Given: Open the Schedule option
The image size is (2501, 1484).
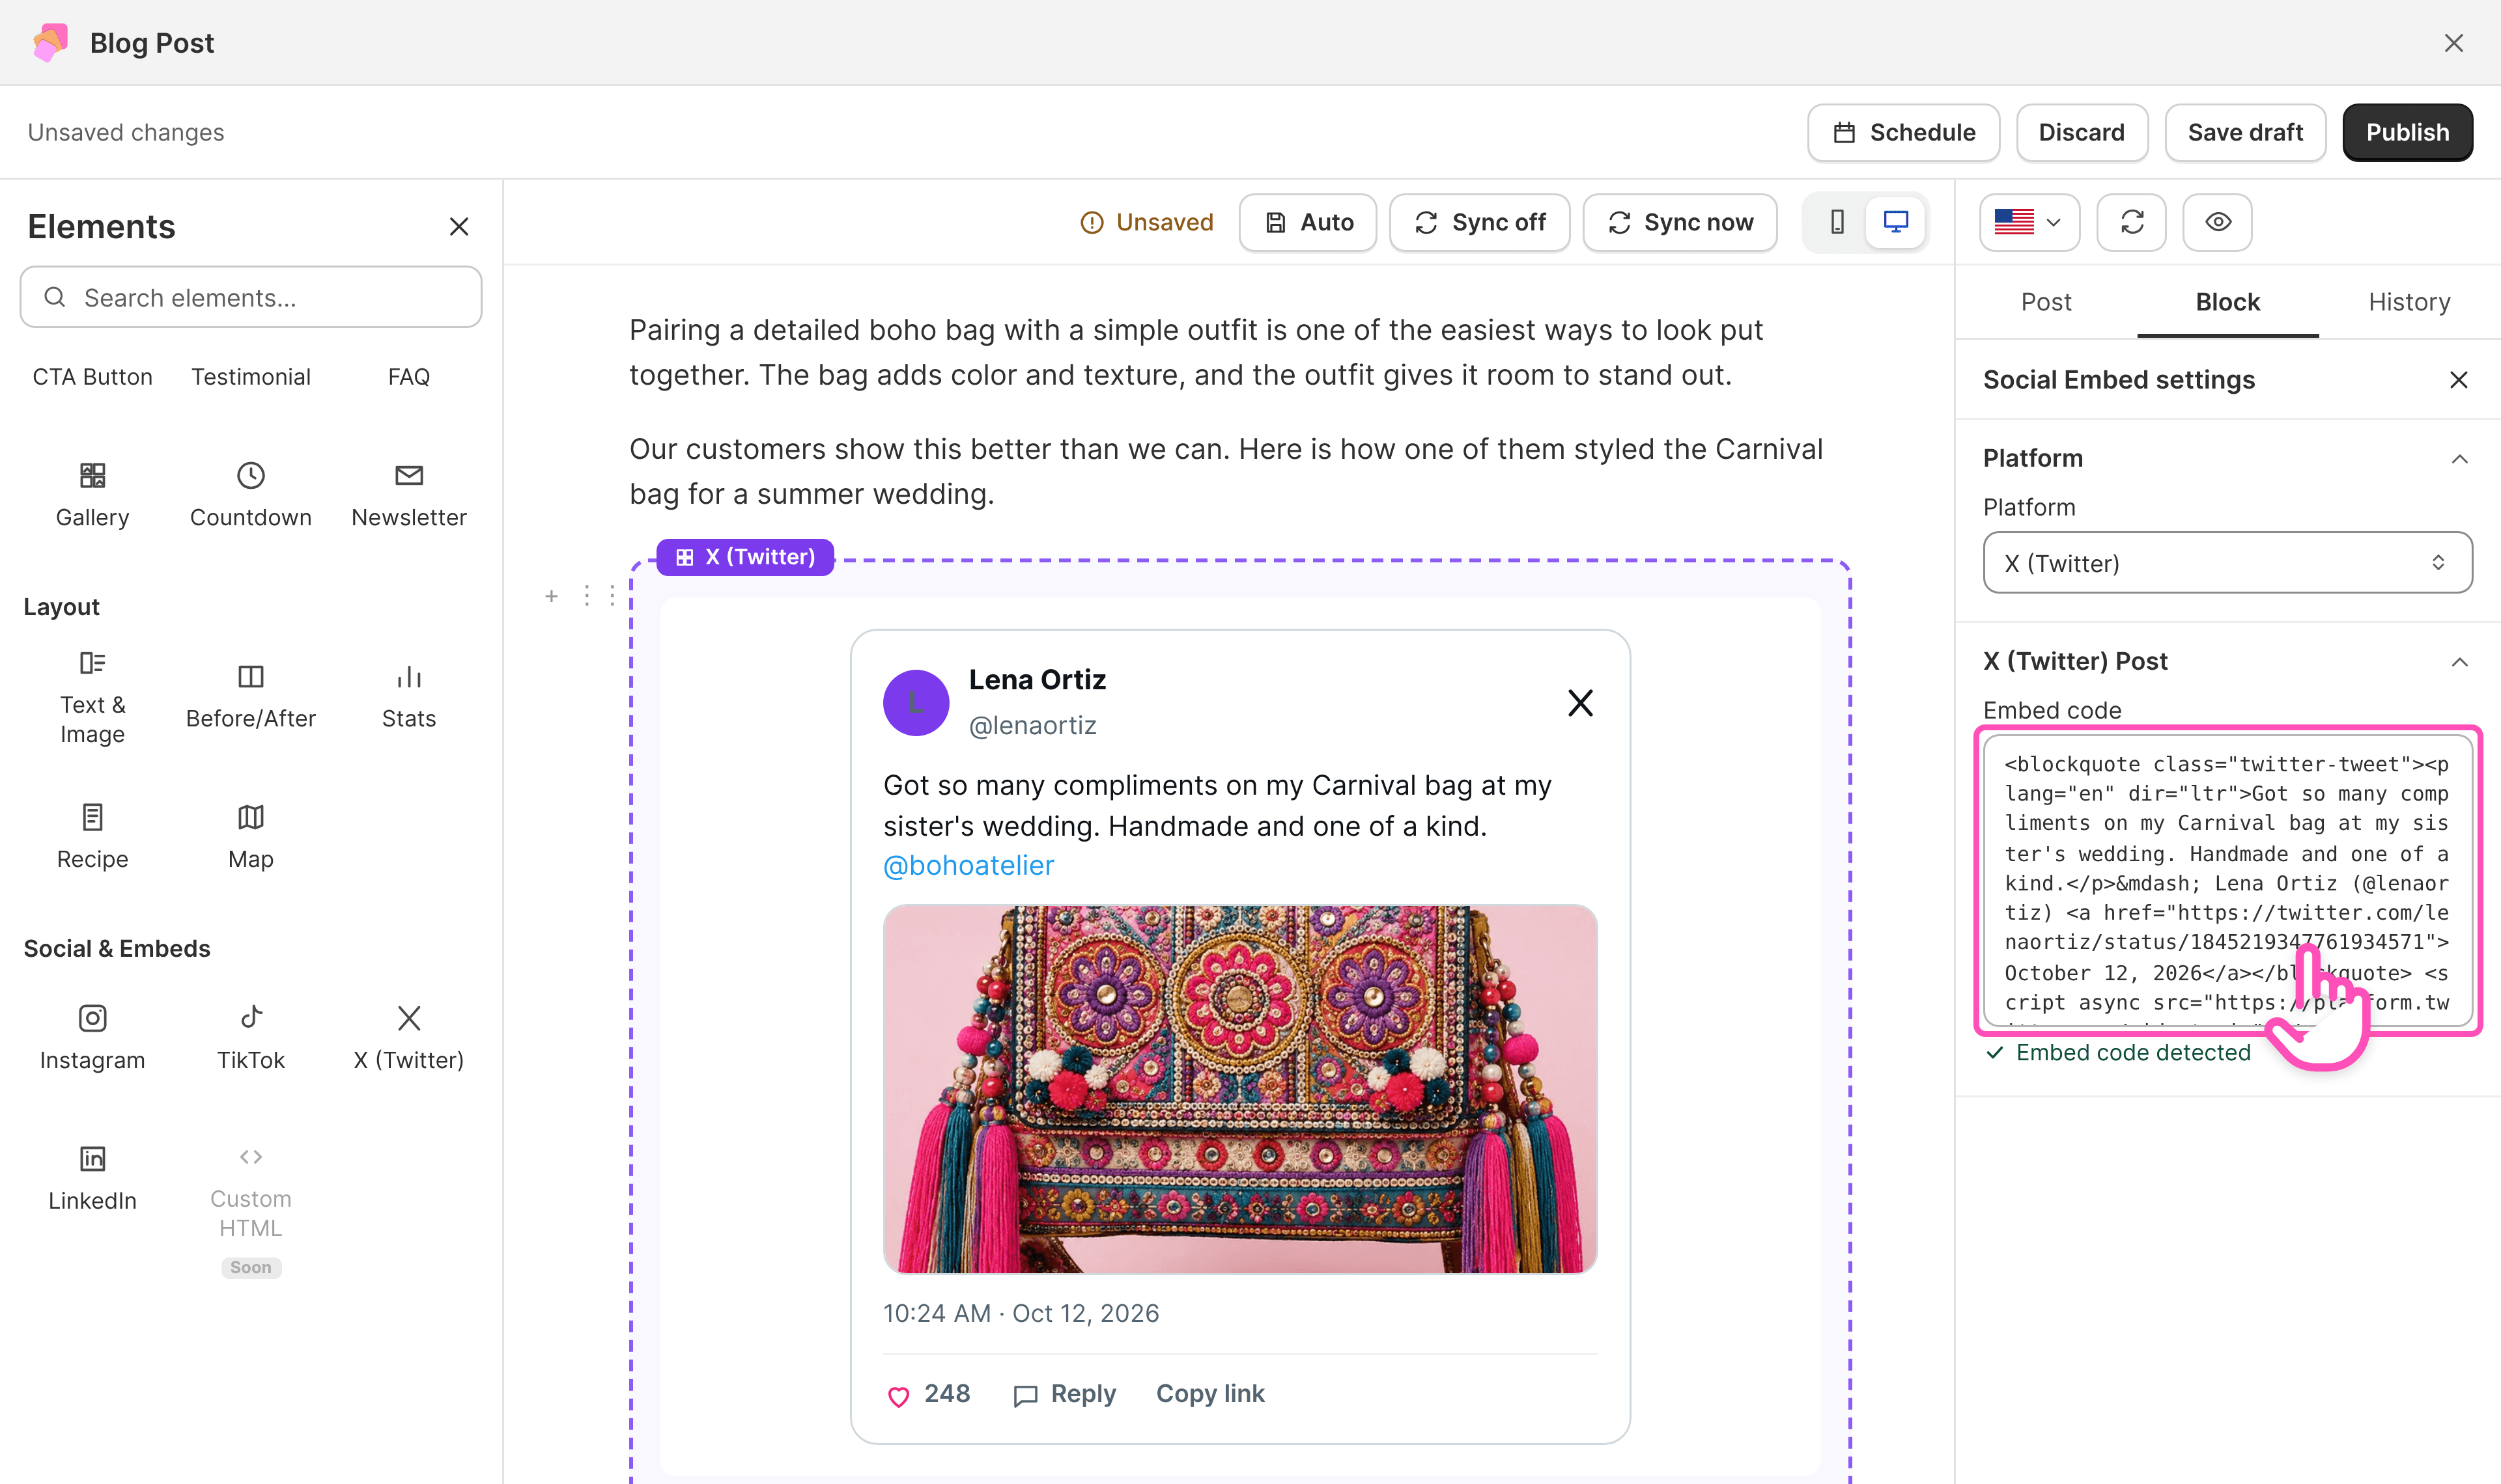Looking at the screenshot, I should (1904, 132).
